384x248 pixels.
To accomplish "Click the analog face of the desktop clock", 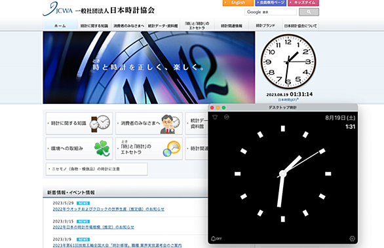I will click(283, 174).
